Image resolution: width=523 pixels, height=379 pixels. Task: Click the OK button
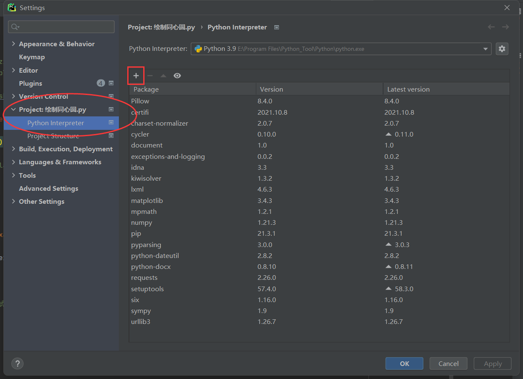[405, 363]
